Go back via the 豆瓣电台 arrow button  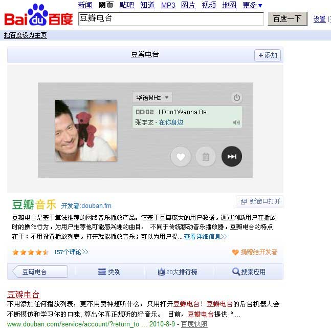point(40,272)
